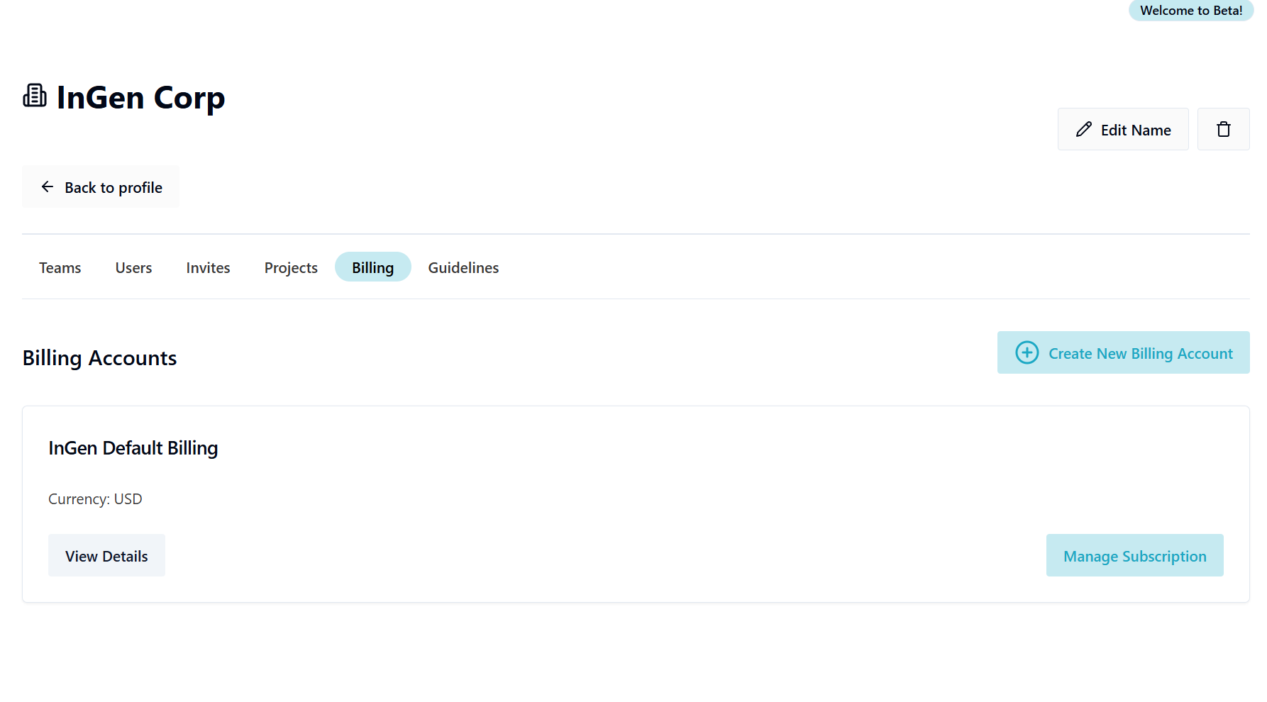This screenshot has width=1267, height=702.
Task: Click the left arrow icon by Back to profile
Action: point(48,187)
